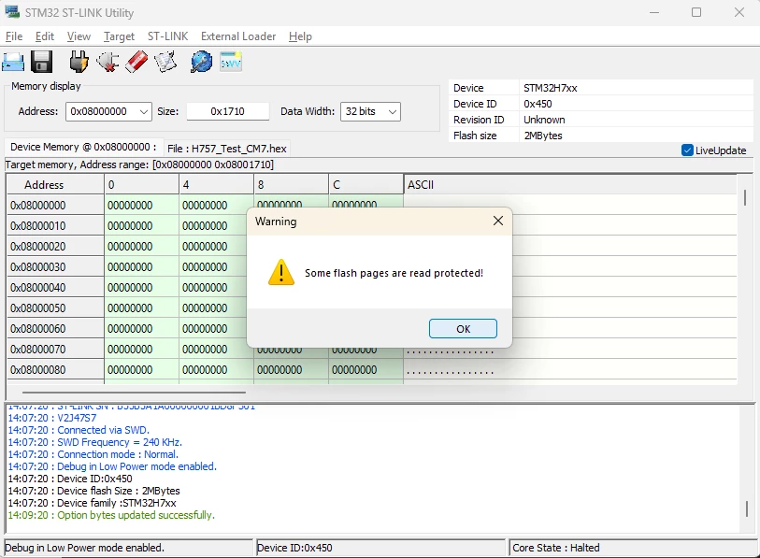Open the File menu
The height and width of the screenshot is (558, 760).
(14, 36)
